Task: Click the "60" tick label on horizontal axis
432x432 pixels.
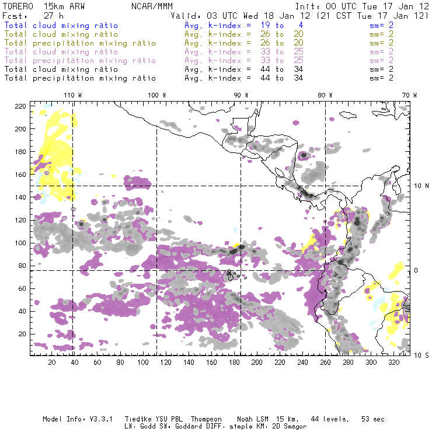Action: 97,363
